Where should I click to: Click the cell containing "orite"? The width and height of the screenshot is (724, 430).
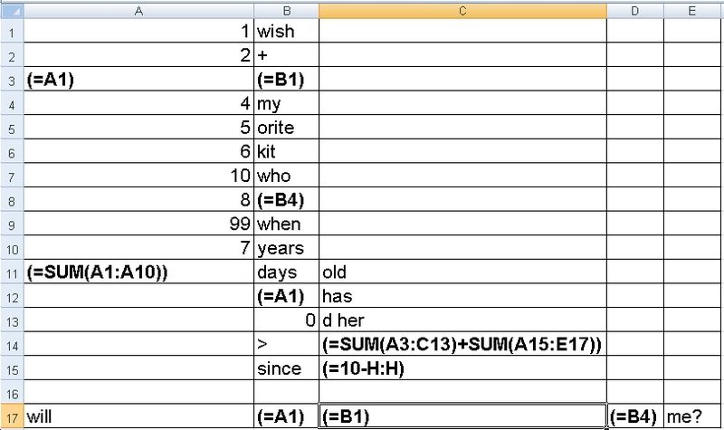tap(286, 127)
